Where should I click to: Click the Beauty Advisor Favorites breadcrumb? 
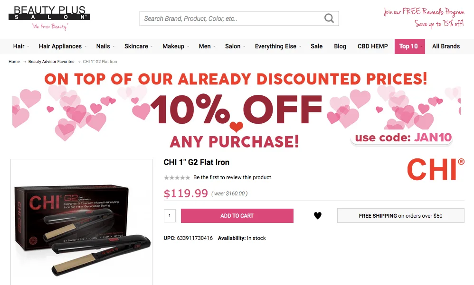51,61
